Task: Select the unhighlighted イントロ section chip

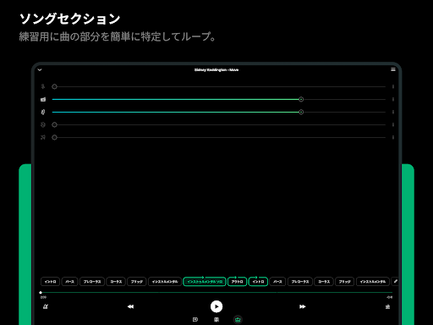Action: point(50,282)
